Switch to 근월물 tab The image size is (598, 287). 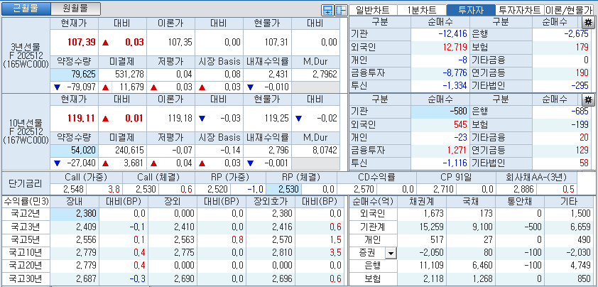pos(26,9)
